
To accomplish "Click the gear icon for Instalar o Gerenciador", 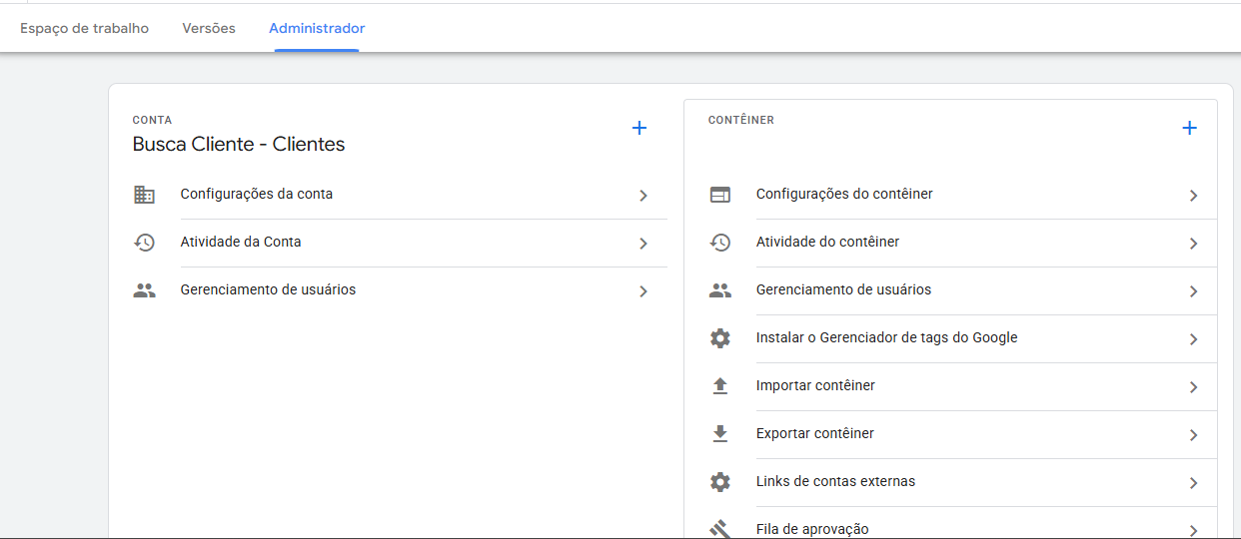I will pos(720,338).
